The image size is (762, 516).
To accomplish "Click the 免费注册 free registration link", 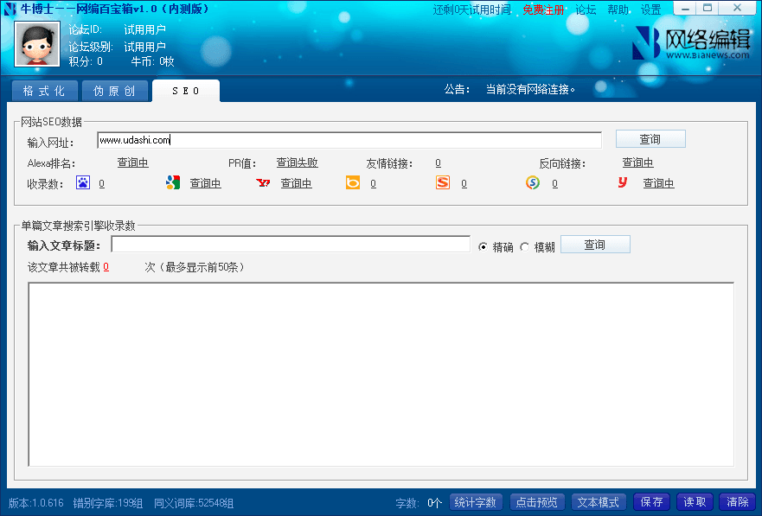I will (x=544, y=10).
